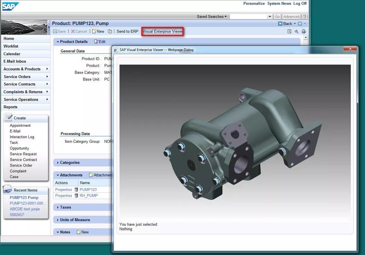
Task: Open recent item ABCDE test junjie
Action: coord(25,209)
